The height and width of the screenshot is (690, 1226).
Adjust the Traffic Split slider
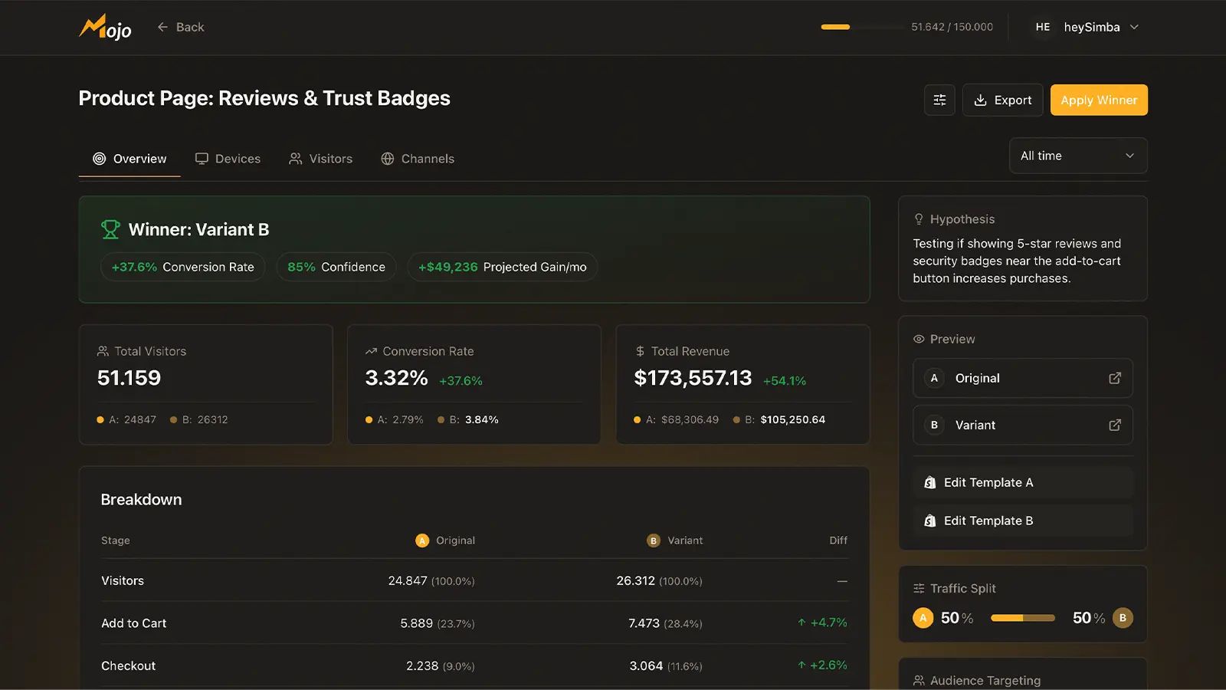click(1022, 618)
